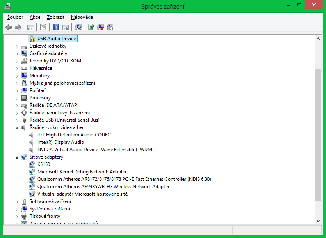Image resolution: width=326 pixels, height=238 pixels.
Task: Click the blue Help question mark icon
Action: 56,27
